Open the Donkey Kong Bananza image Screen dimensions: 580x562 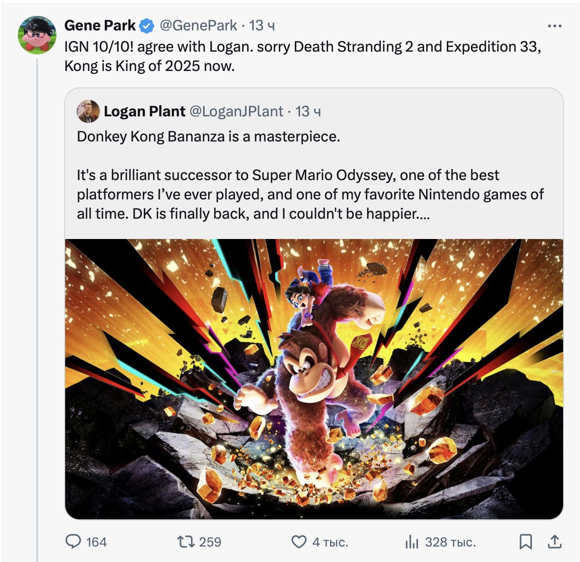click(x=314, y=379)
